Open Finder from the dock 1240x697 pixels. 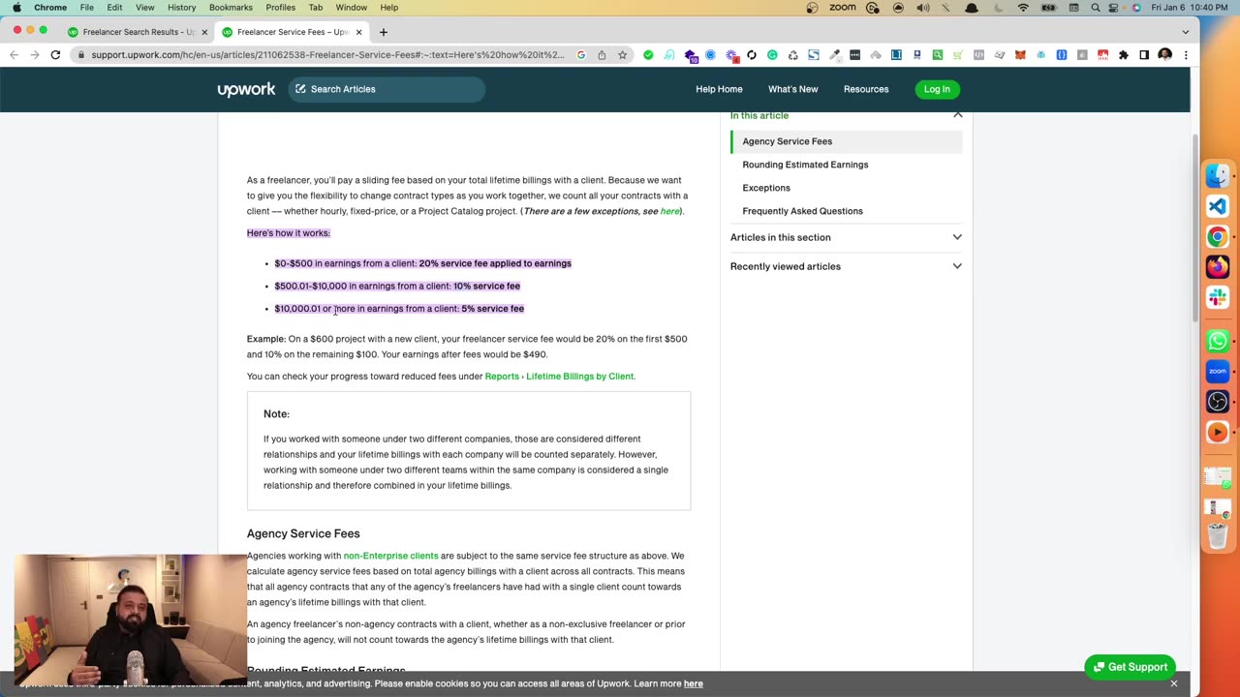1218,176
